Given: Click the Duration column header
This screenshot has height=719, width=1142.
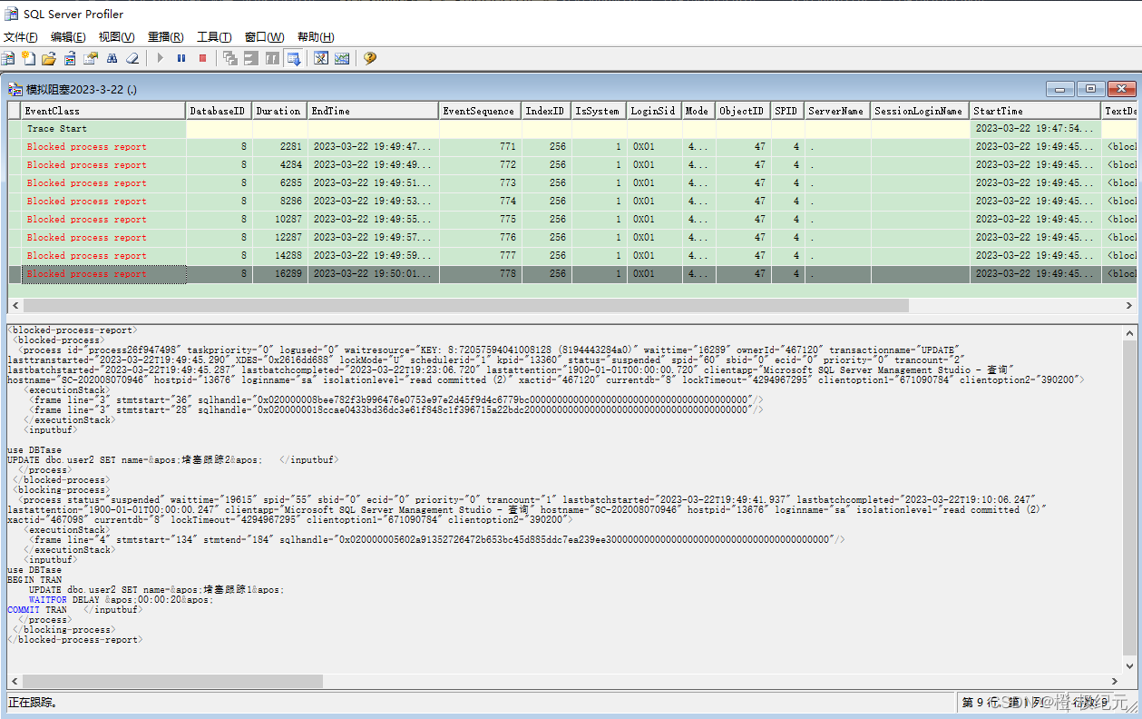Looking at the screenshot, I should point(279,111).
